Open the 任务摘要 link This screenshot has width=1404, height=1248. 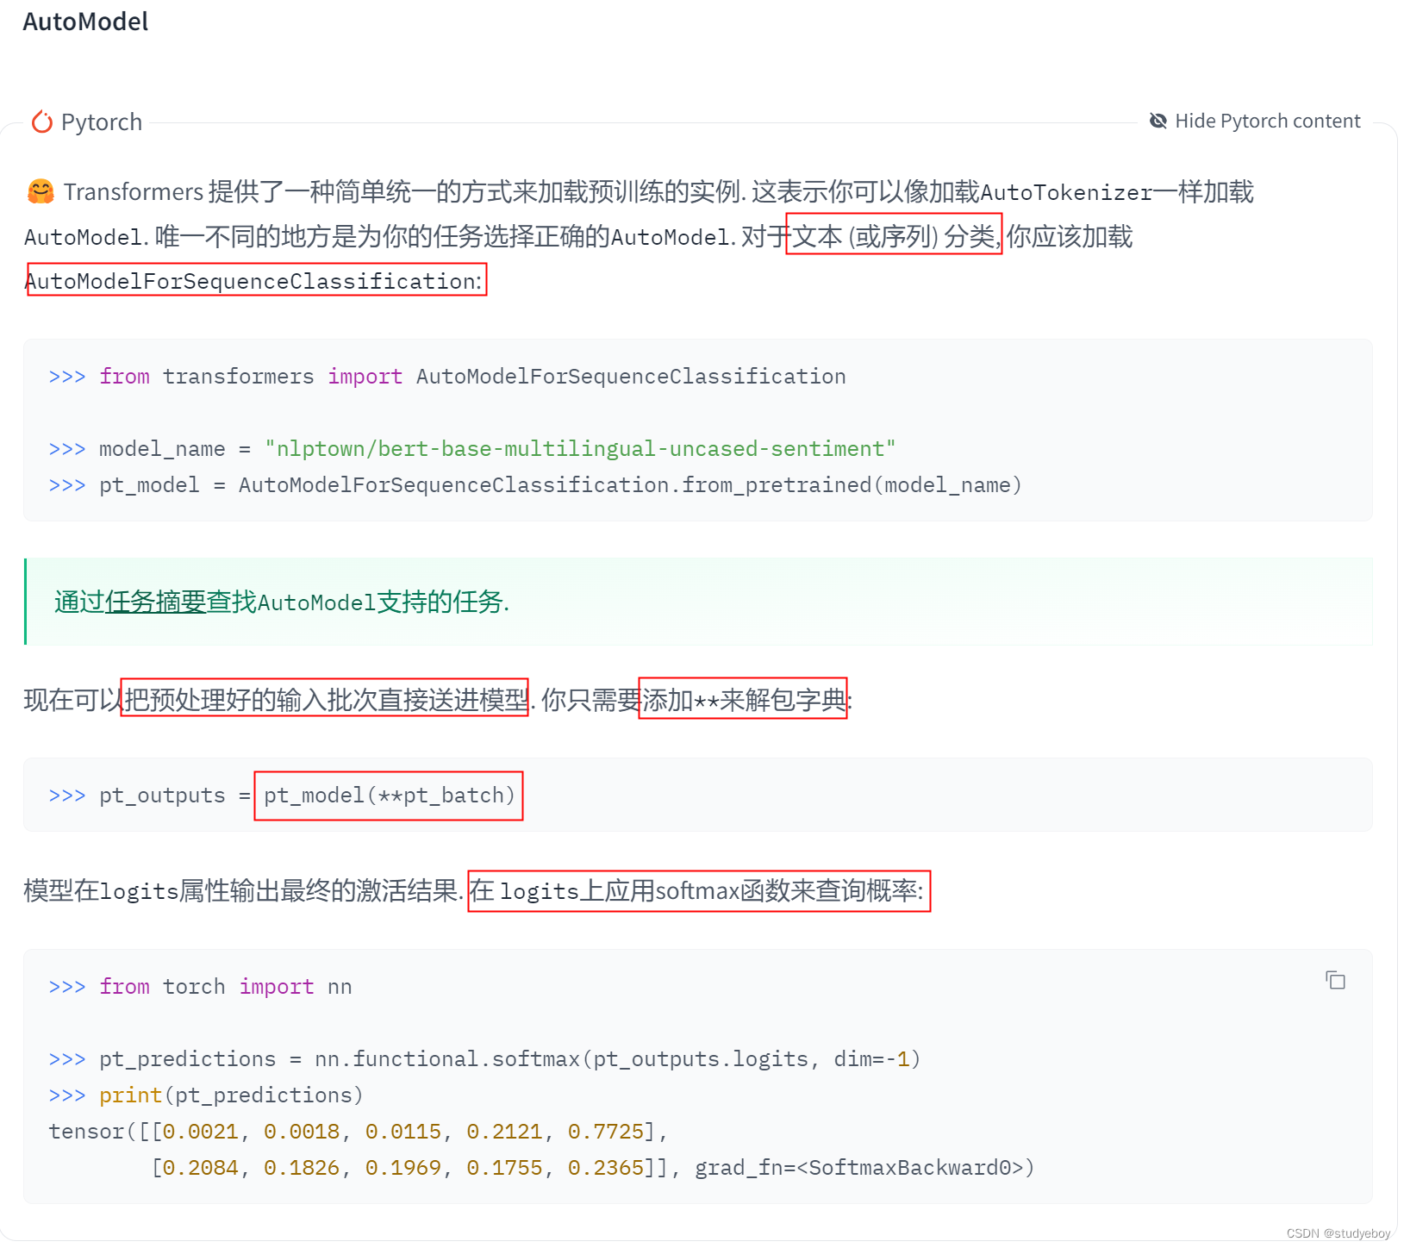tap(155, 602)
